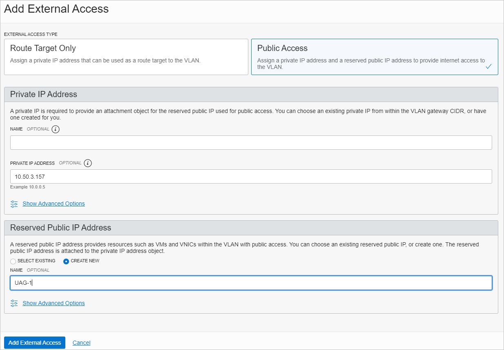Choose the Public Access type card
Viewport: 504px width, 350px height.
[x=374, y=57]
